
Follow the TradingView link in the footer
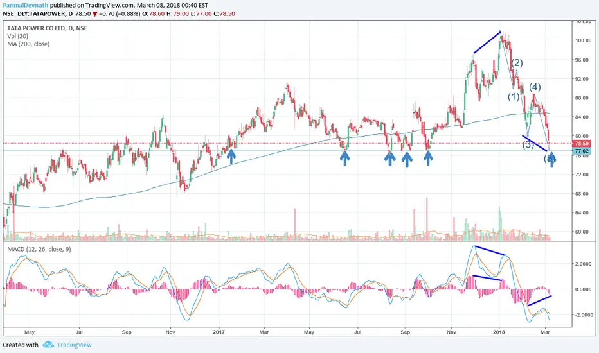(74, 345)
